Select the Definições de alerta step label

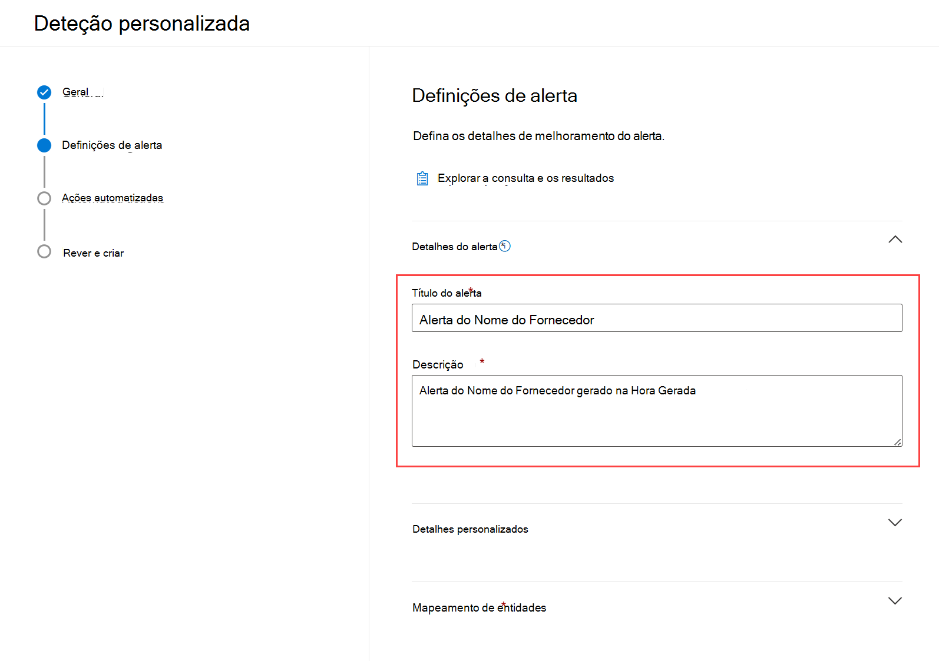(x=112, y=145)
